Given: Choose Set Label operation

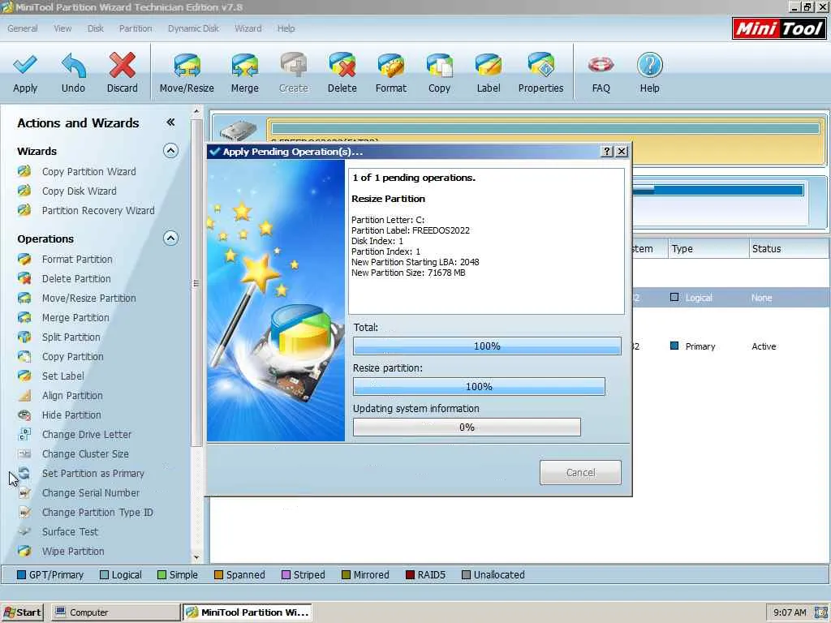Looking at the screenshot, I should click(x=63, y=376).
